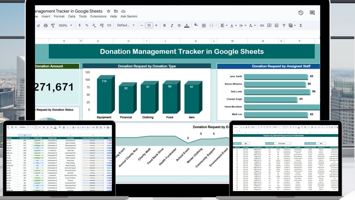Increase decimal places in main toolbar
The image size is (355, 200).
(102, 25)
